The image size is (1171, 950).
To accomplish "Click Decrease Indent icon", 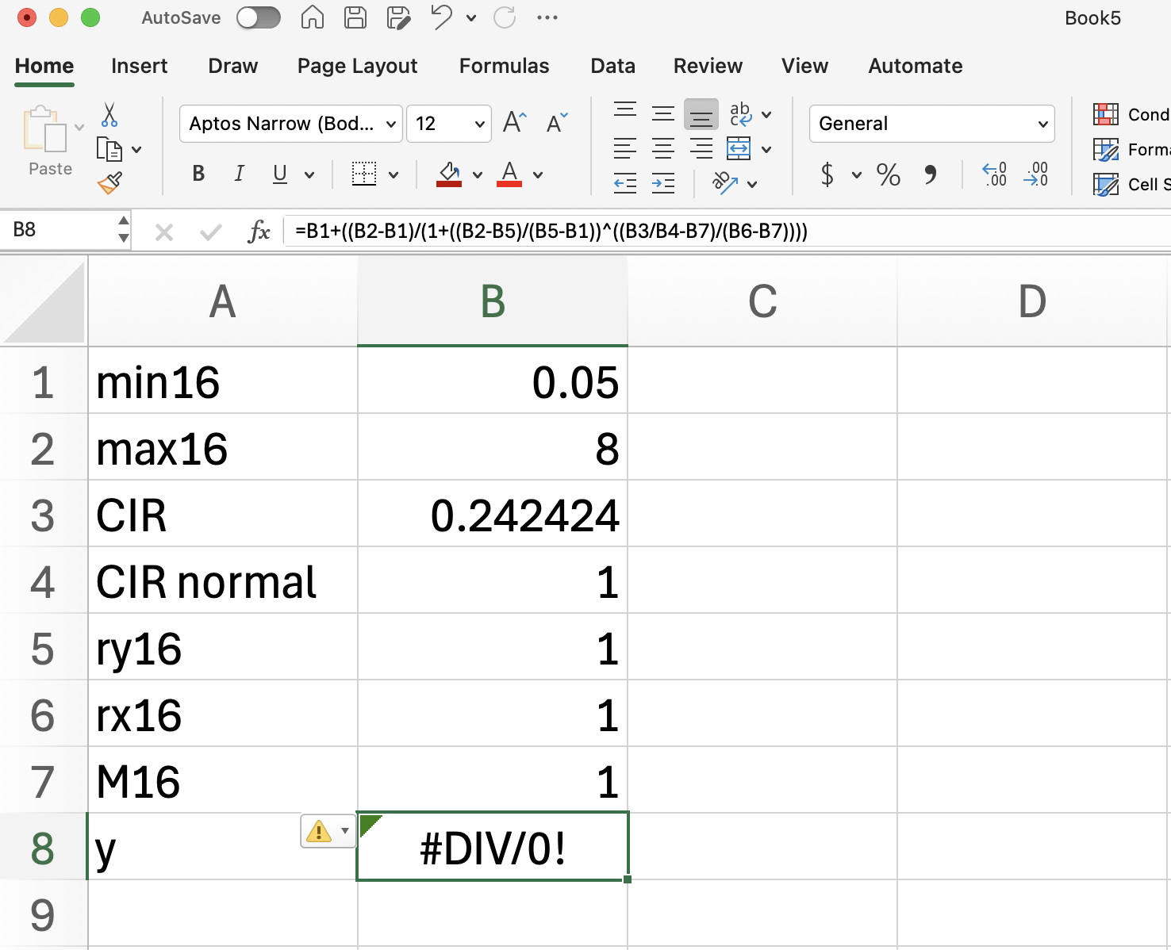I will click(x=625, y=183).
